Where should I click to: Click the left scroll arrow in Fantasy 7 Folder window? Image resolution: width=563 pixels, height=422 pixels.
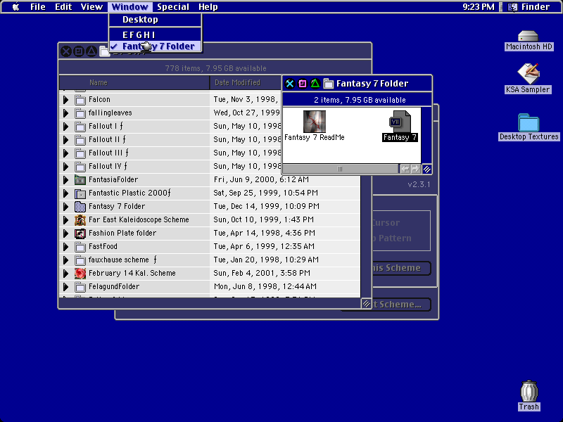click(x=405, y=169)
